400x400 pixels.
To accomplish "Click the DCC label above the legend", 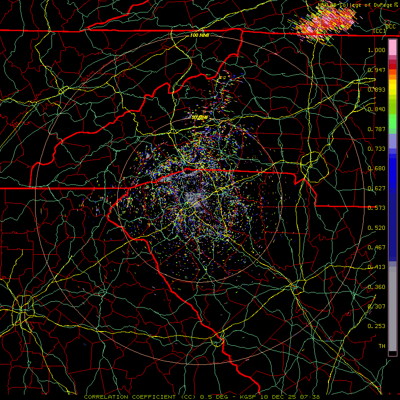I will (x=391, y=27).
